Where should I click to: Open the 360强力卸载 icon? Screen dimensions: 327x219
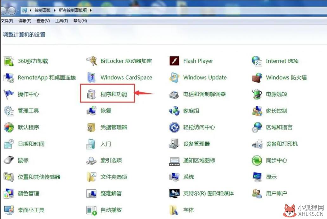(x=9, y=61)
